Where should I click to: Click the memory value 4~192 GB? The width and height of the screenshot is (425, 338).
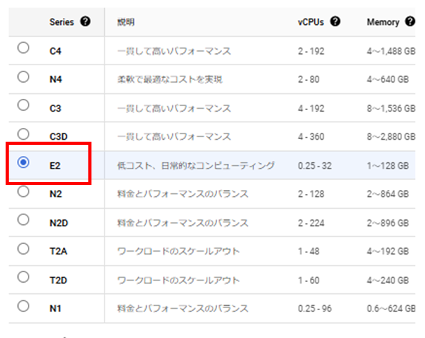click(388, 252)
